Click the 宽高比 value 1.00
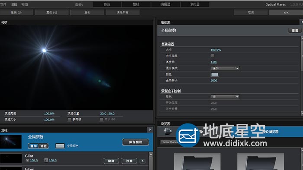The width and height of the screenshot is (303, 170). coord(213,62)
